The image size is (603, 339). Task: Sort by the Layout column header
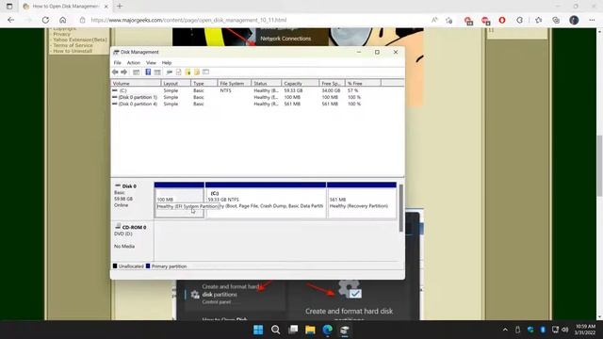pos(176,84)
